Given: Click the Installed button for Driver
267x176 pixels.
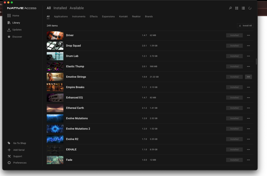Looking at the screenshot, I should point(234,35).
